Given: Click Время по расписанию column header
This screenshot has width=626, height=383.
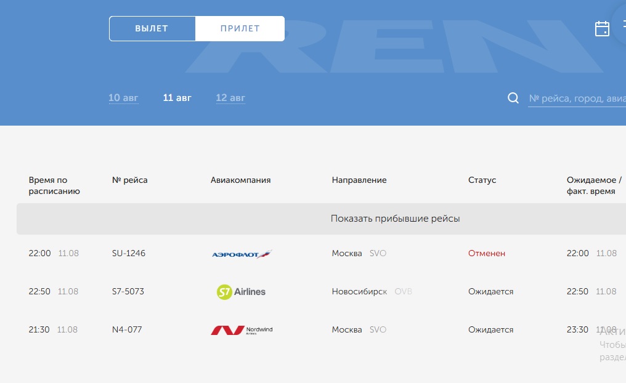Looking at the screenshot, I should [x=54, y=185].
